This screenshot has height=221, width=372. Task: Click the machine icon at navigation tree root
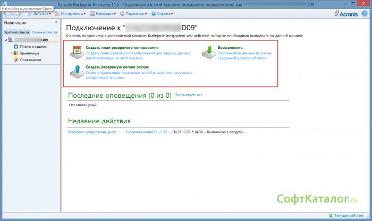pyautogui.click(x=10, y=40)
